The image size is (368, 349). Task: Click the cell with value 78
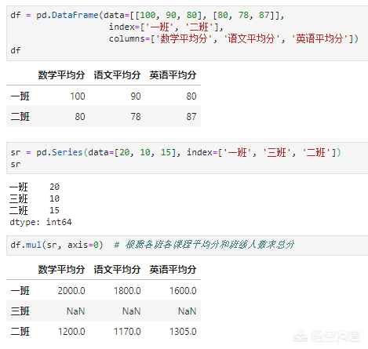tap(136, 117)
